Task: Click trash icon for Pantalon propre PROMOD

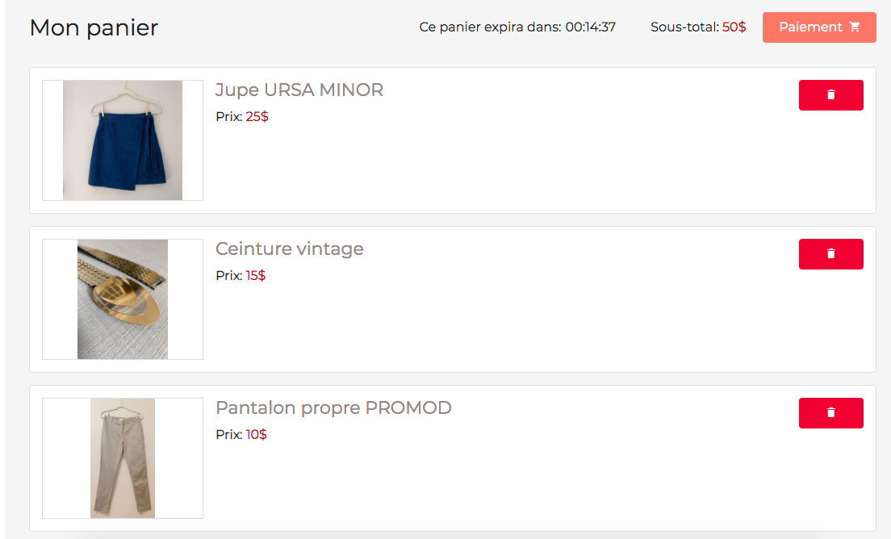Action: (830, 413)
